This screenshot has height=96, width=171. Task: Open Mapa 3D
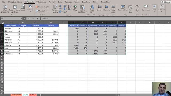pyautogui.click(x=92, y=9)
